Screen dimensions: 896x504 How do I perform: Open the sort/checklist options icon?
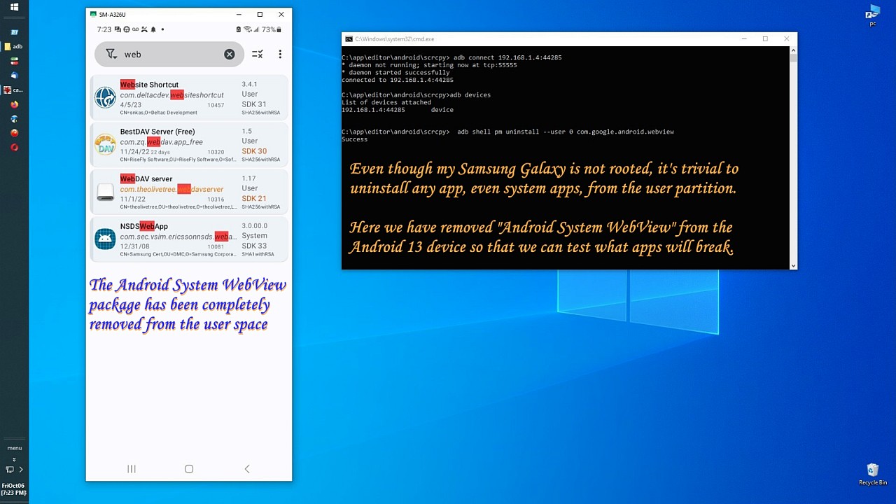(257, 54)
